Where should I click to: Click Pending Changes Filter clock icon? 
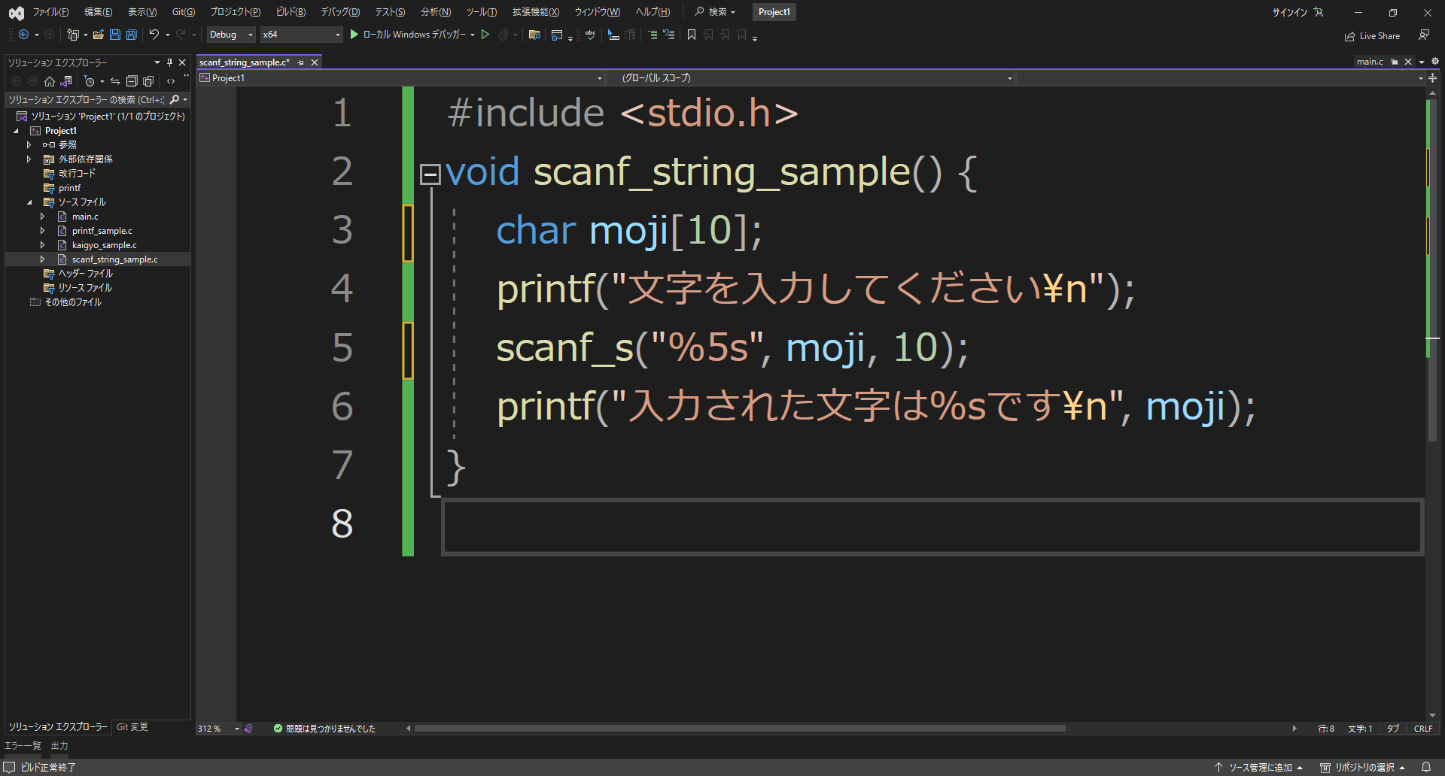click(x=90, y=81)
